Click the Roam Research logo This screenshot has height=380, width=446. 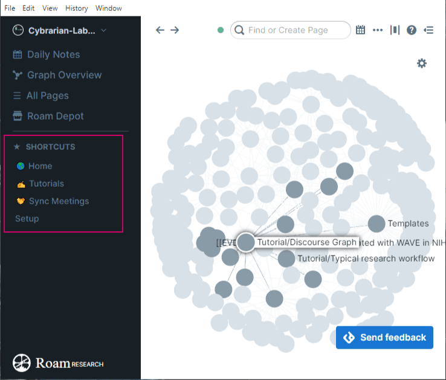(x=58, y=363)
